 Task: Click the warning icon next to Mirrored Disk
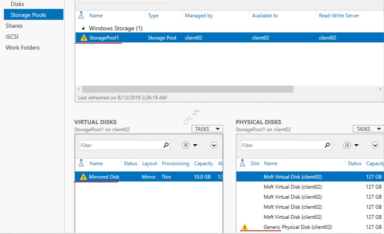click(x=83, y=177)
